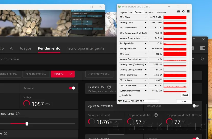Image resolution: width=212 pixels, height=139 pixels.
Task: Collapse the MSI Kombustor control panel triangle
Action: pyautogui.click(x=72, y=11)
